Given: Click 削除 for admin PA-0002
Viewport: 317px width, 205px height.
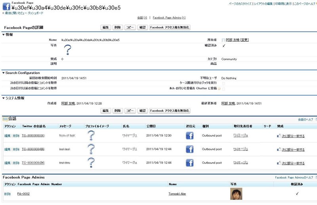Looking at the screenshot, I should tap(8, 194).
